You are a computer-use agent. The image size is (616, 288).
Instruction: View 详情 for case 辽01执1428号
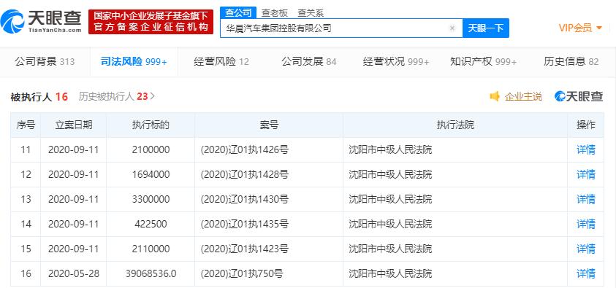[x=586, y=174]
